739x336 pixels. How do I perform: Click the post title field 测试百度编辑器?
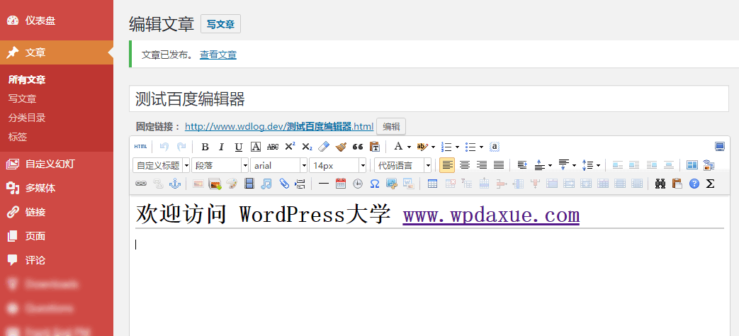tap(429, 99)
